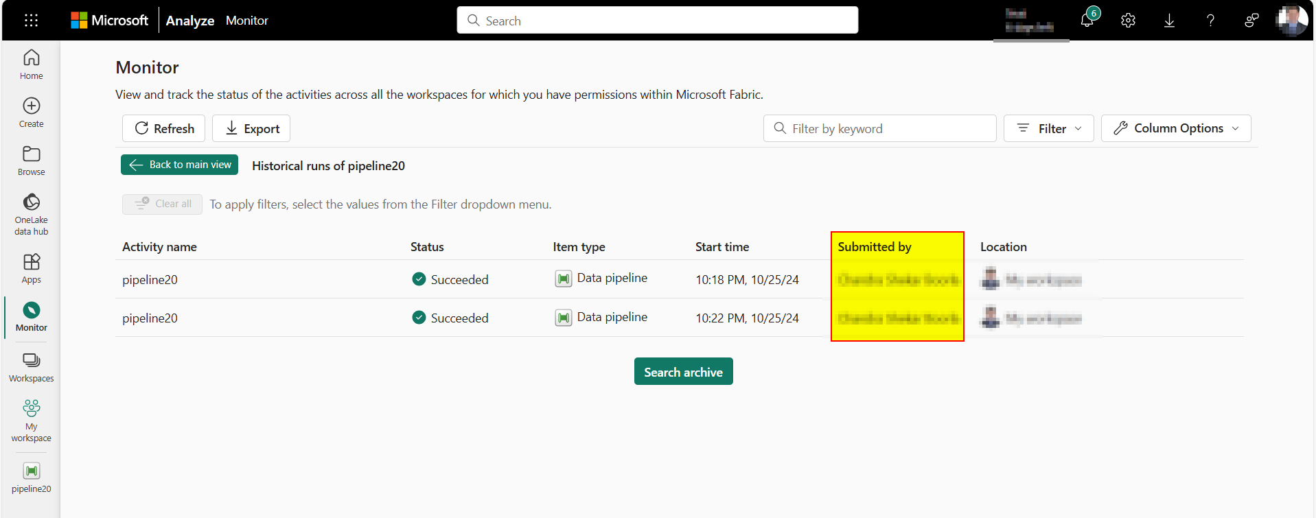Click Back to main view

[180, 165]
